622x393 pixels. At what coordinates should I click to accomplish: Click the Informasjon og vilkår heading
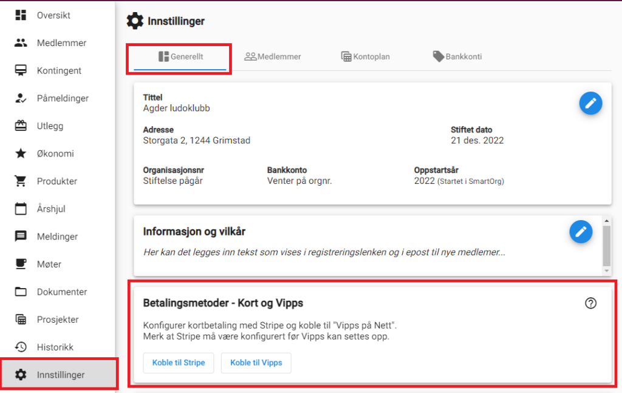(194, 232)
